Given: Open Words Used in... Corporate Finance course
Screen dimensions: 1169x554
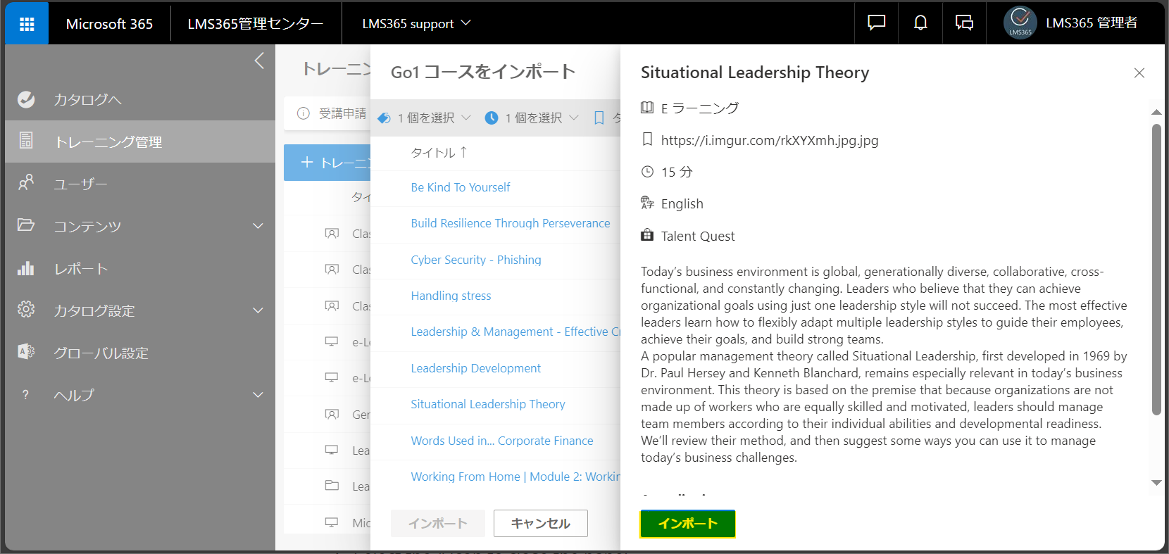Looking at the screenshot, I should [x=502, y=441].
